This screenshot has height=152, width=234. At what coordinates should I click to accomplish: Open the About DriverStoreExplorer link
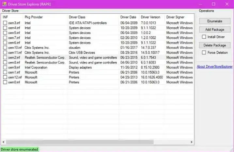point(215,67)
